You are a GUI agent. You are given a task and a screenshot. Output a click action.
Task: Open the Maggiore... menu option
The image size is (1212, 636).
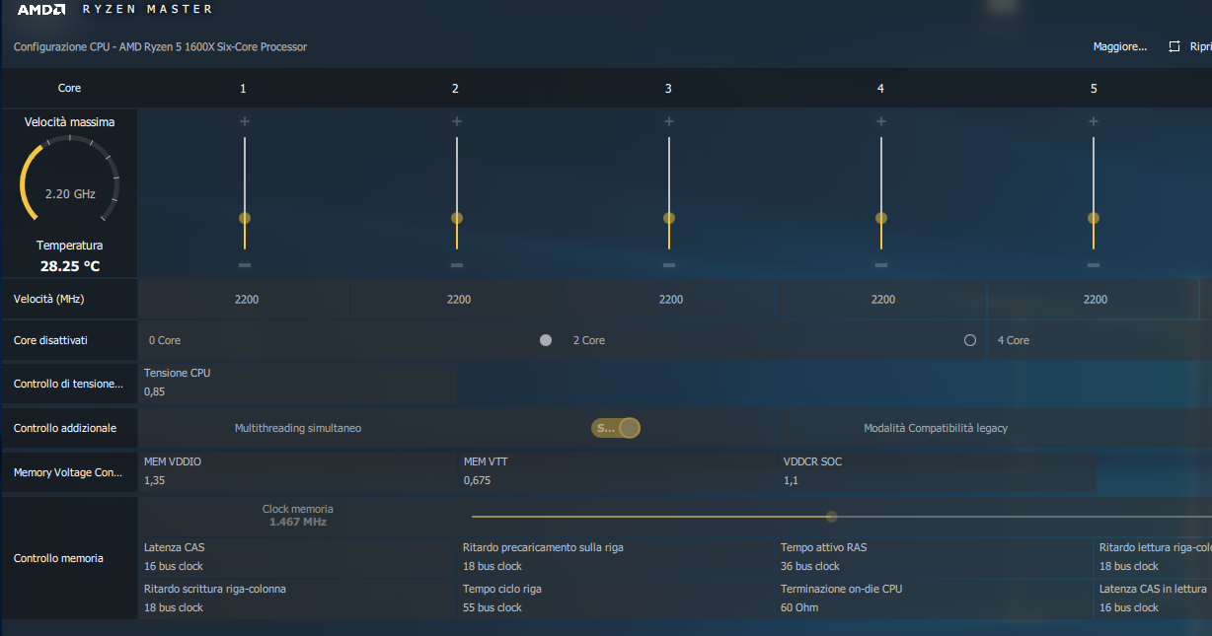click(1120, 46)
